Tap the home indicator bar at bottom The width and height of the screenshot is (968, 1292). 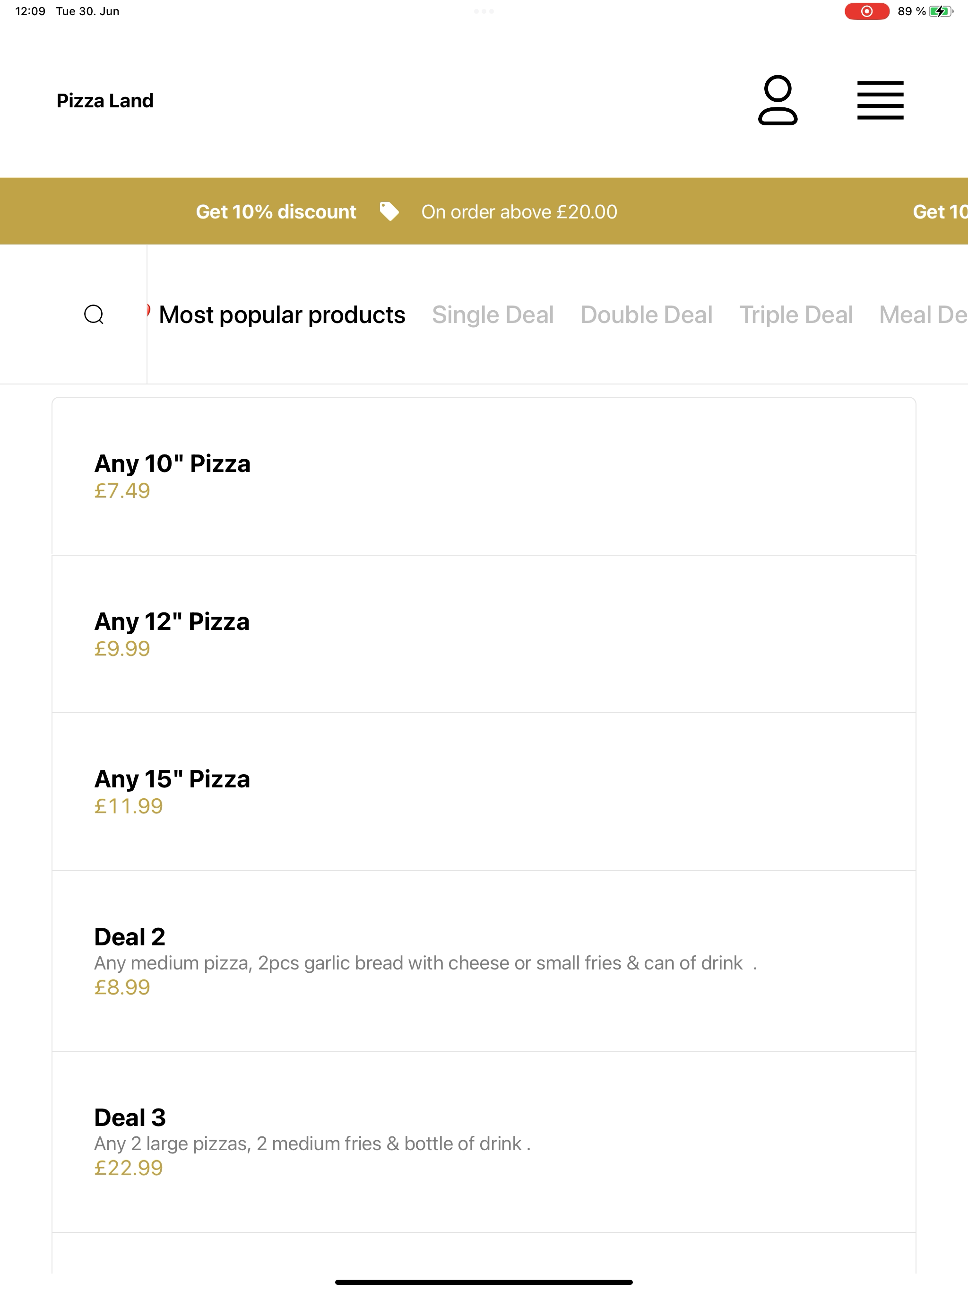pyautogui.click(x=484, y=1282)
